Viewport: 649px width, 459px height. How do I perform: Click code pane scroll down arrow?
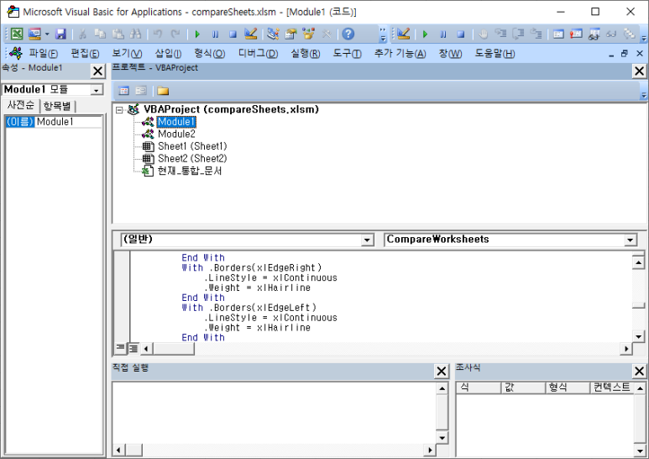point(639,336)
